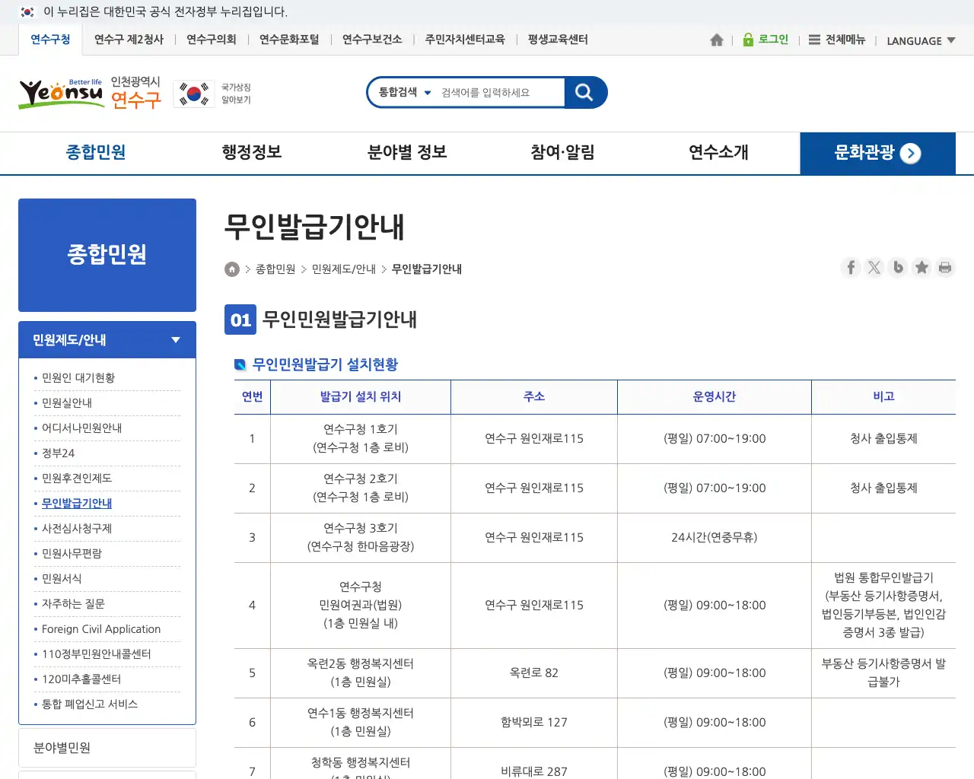Screen dimensions: 974x779
Task: Click the search text input field
Action: (x=498, y=93)
